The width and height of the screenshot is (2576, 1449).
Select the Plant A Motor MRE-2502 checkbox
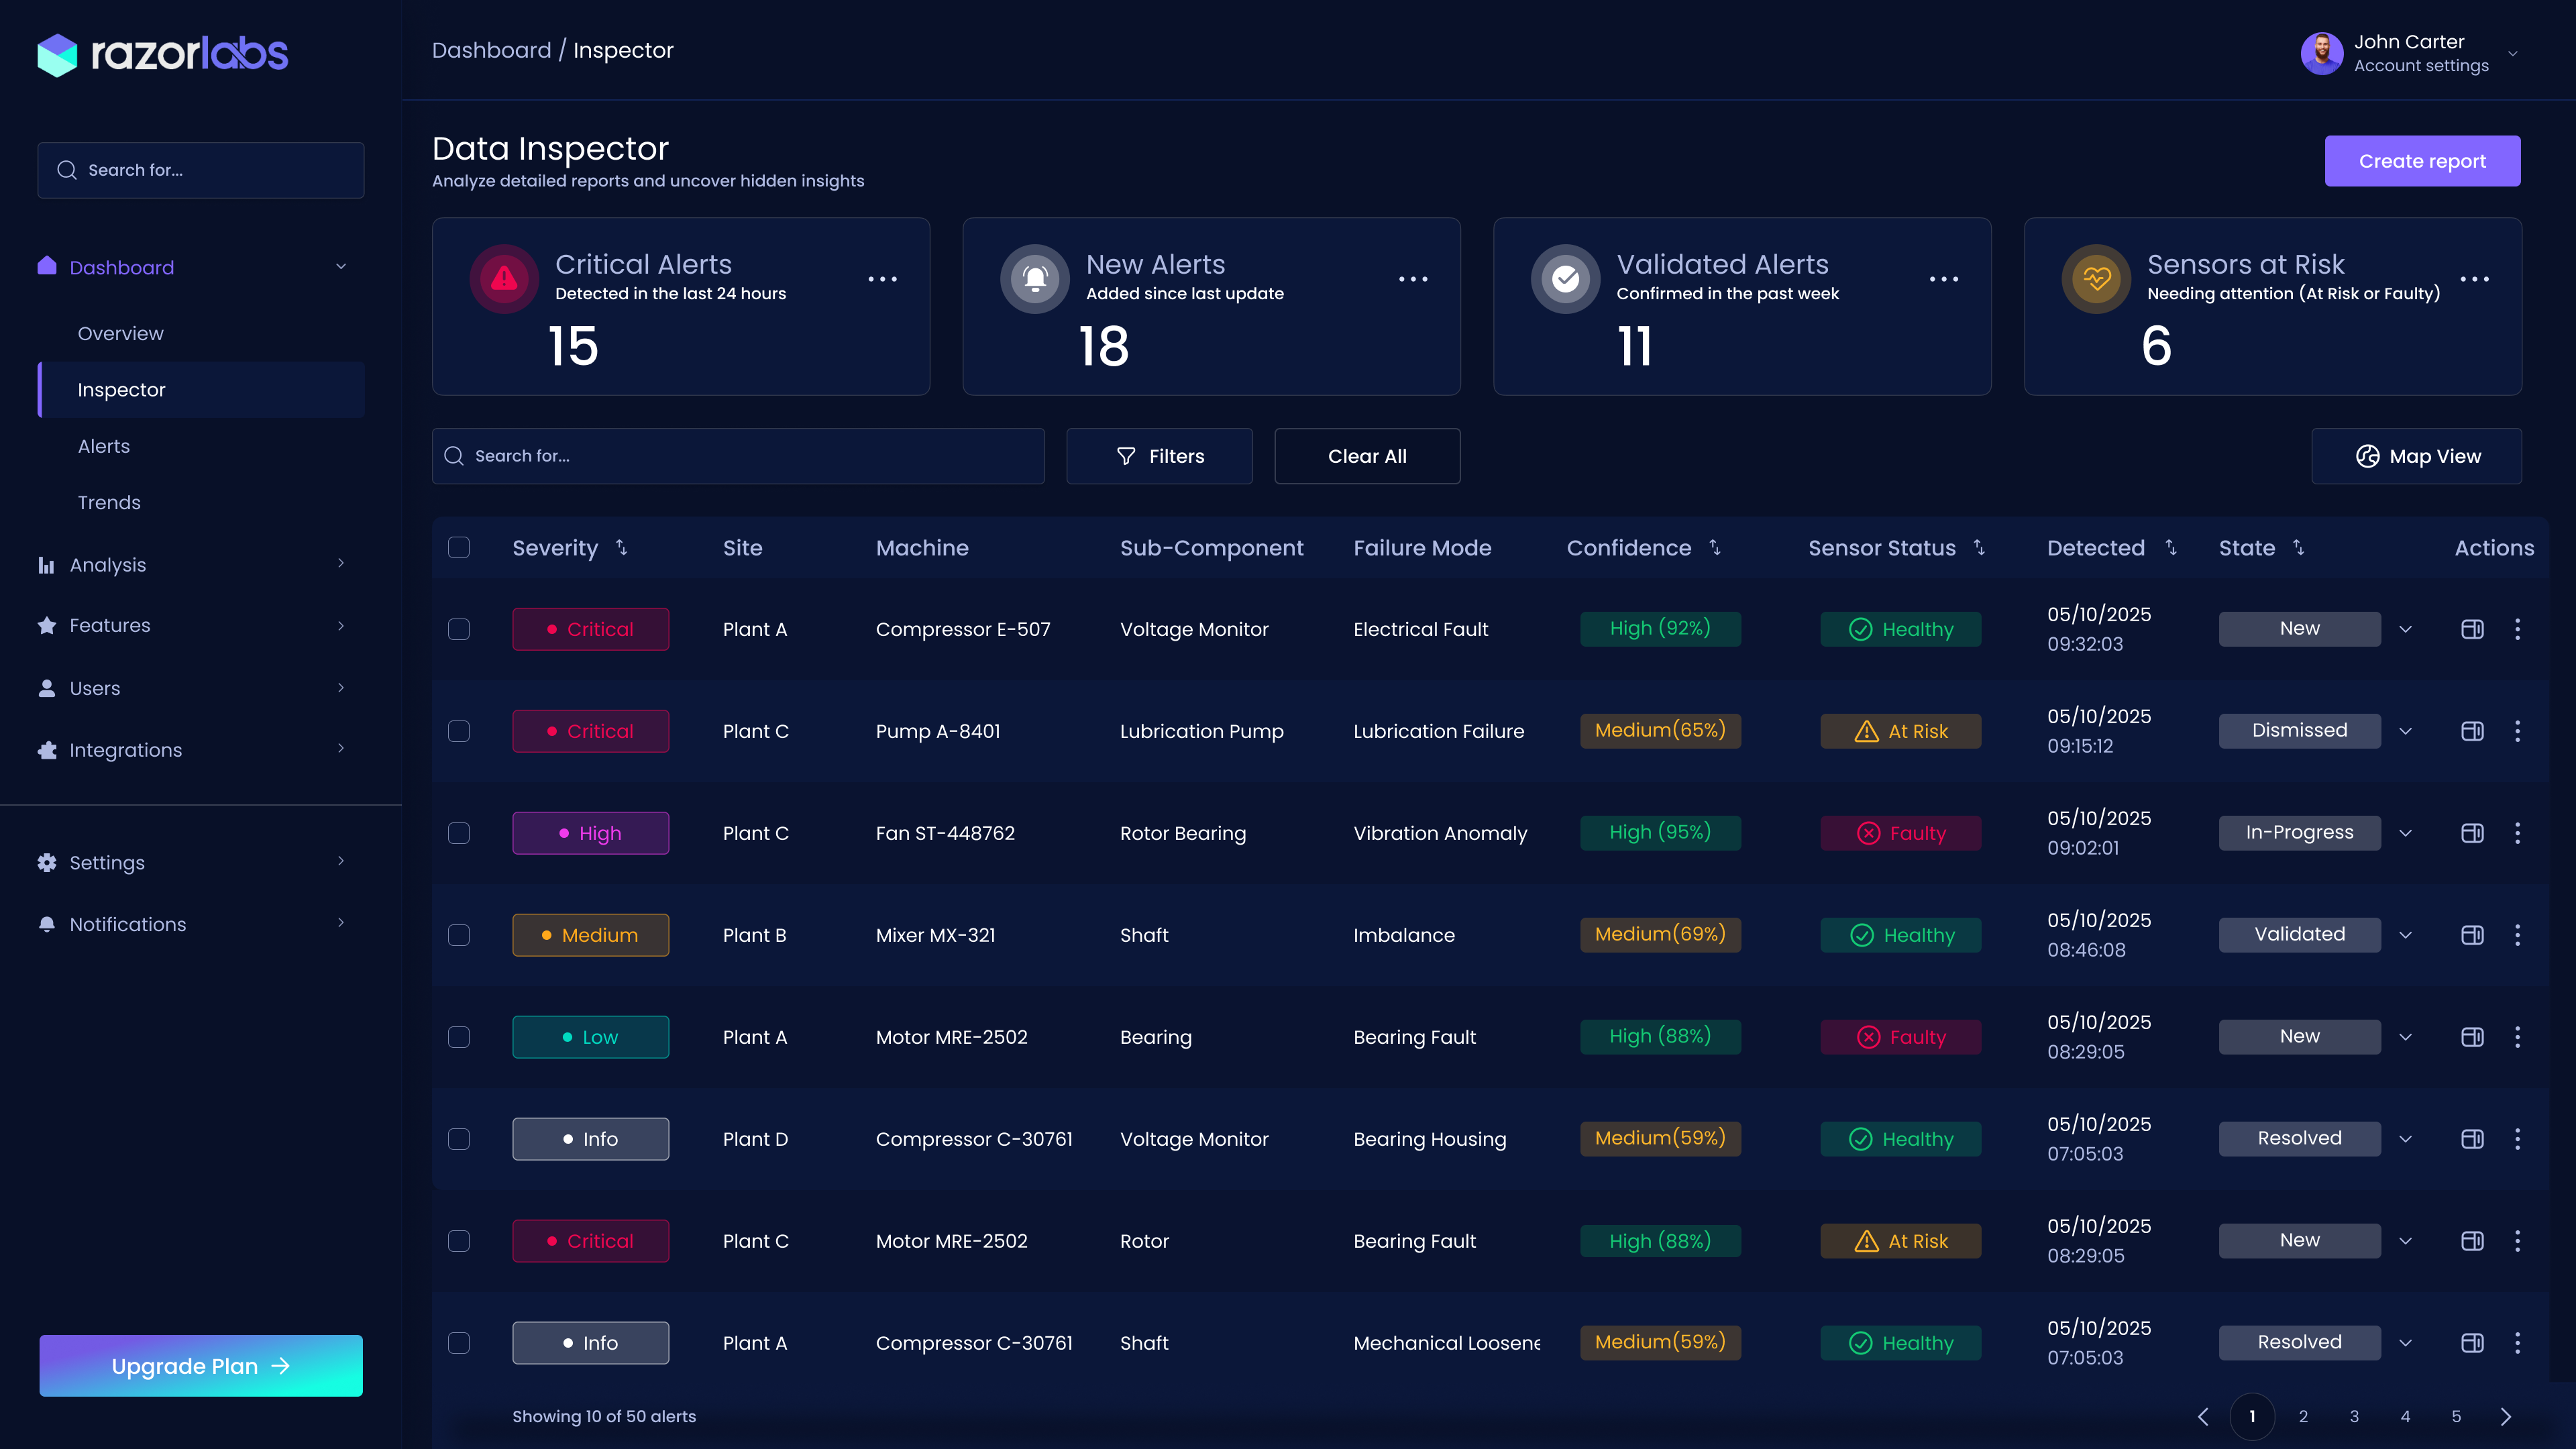pyautogui.click(x=459, y=1037)
